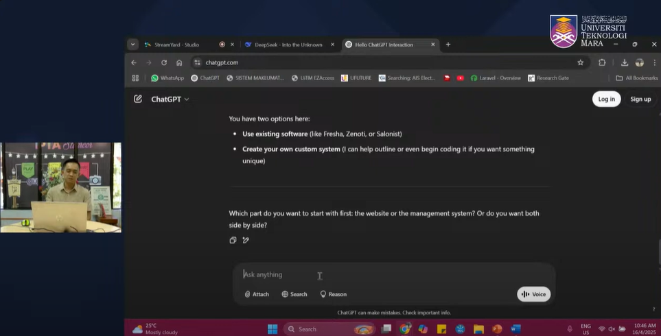Screen dimensions: 661x336
Task: Start Voice mode
Action: coord(534,294)
